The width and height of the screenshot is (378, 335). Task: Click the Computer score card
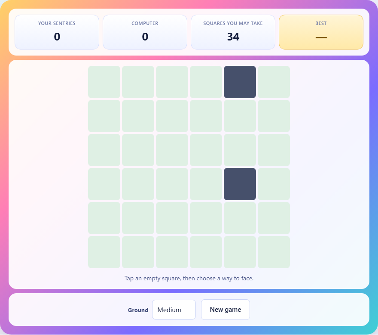(145, 32)
